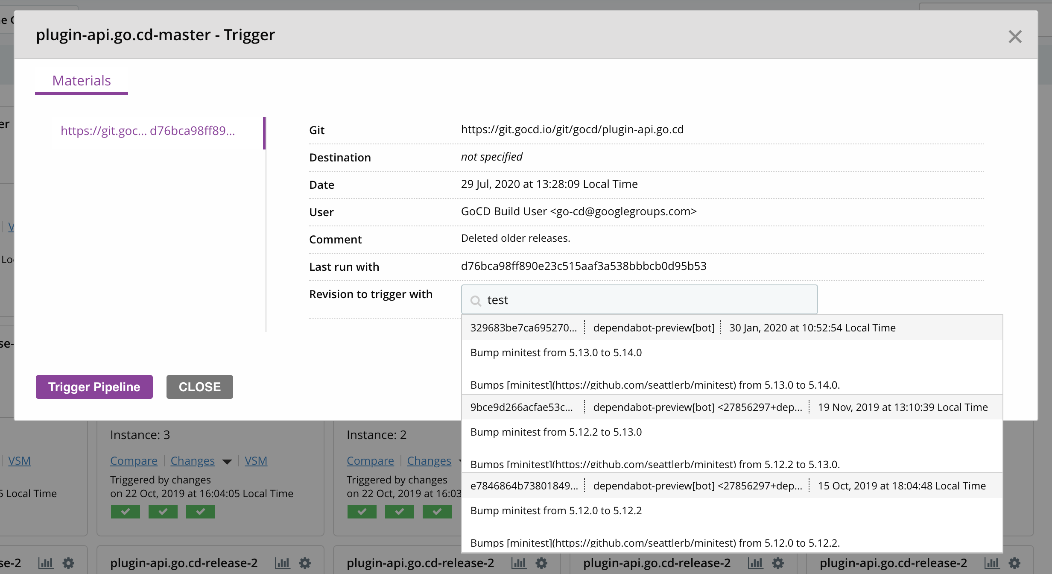
Task: Click the VSM icon for Instance 3
Action: click(256, 460)
